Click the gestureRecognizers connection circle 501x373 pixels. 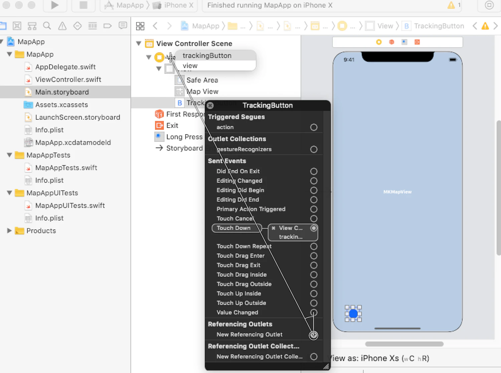pyautogui.click(x=314, y=149)
